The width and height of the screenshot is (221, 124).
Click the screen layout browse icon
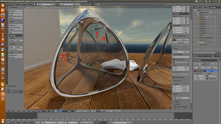point(35,4)
